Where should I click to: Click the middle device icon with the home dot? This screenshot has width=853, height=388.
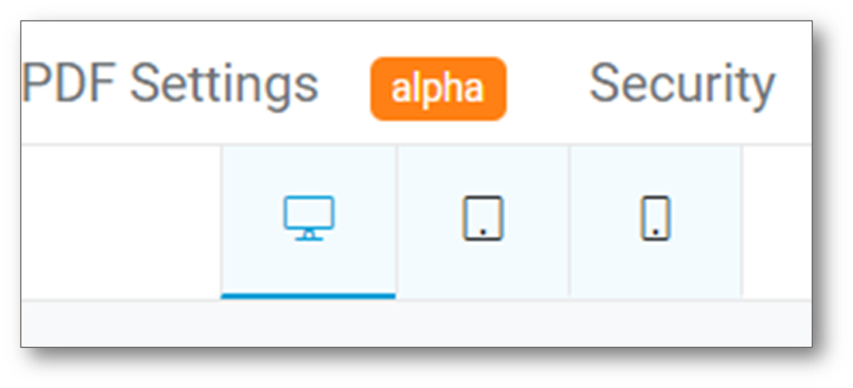point(483,218)
